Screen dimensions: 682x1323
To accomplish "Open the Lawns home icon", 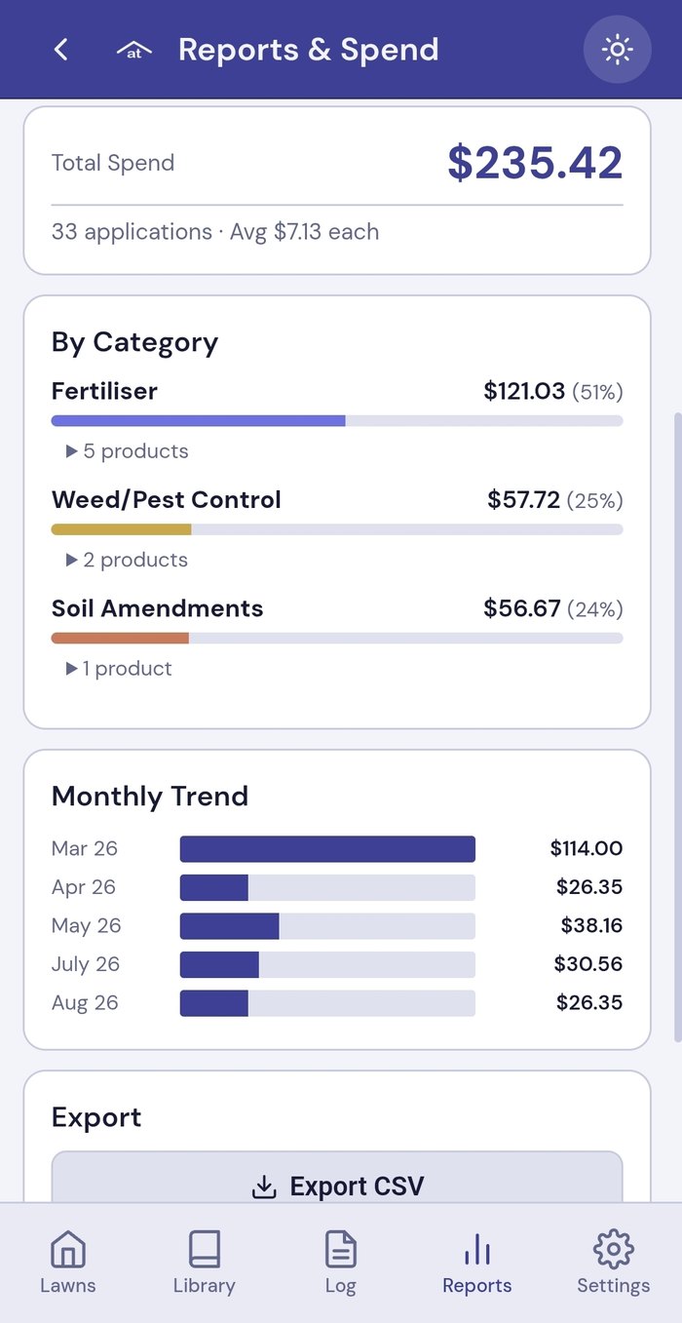I will pos(68,1249).
